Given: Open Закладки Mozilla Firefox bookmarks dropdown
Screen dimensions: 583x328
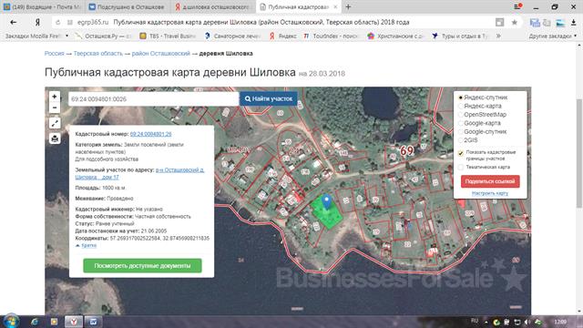Looking at the screenshot, I should coord(36,36).
